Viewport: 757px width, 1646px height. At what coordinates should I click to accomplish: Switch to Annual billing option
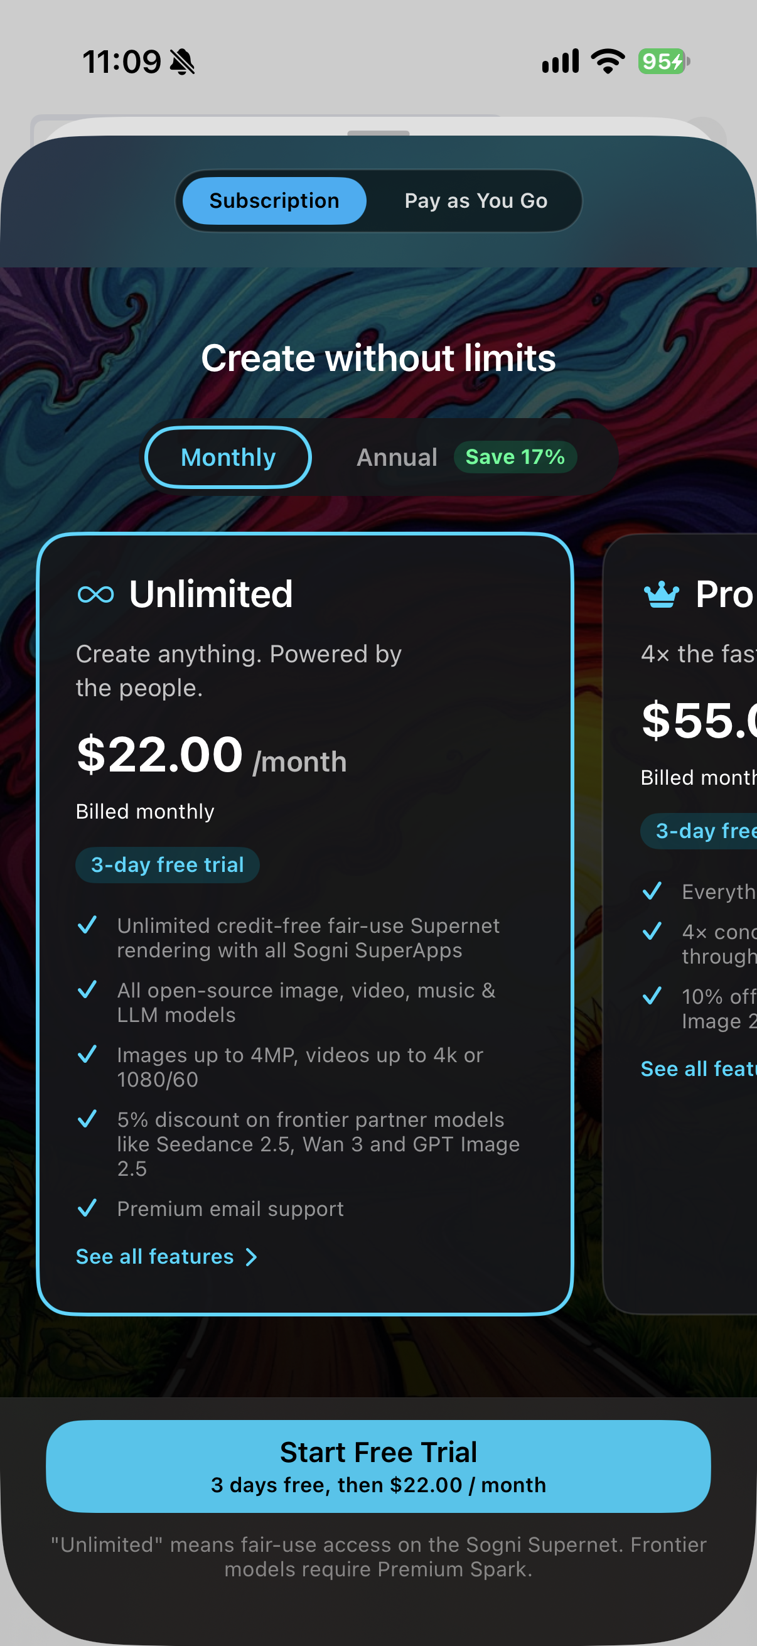point(397,458)
